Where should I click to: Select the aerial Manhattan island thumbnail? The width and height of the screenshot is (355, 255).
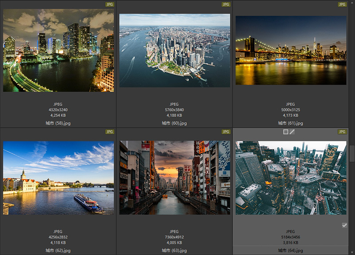point(174,50)
